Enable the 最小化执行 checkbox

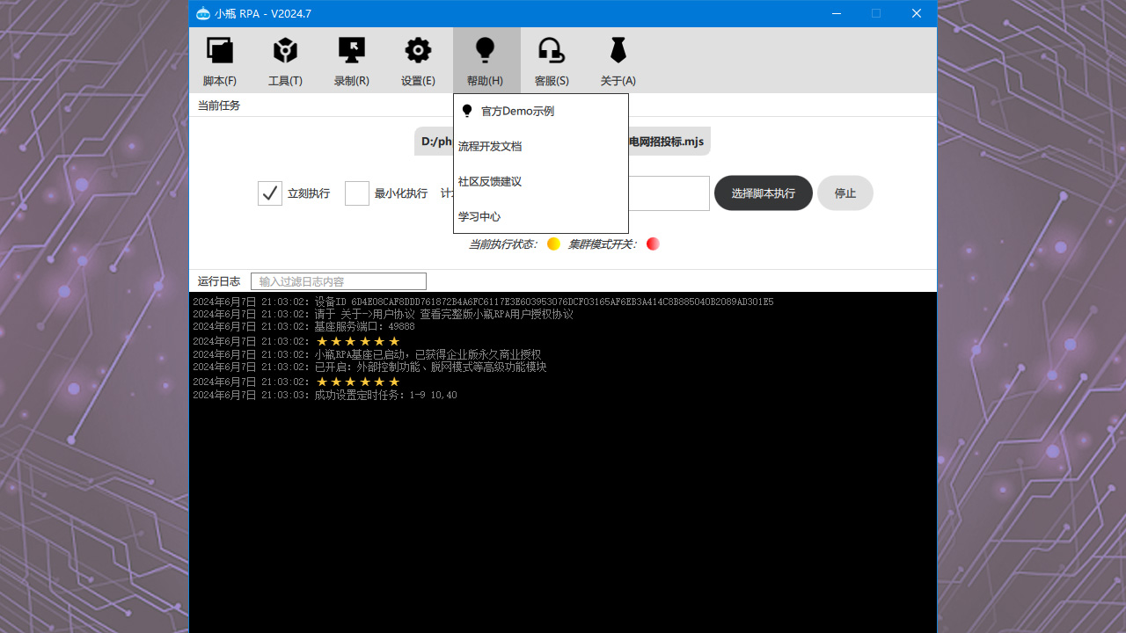[x=356, y=193]
